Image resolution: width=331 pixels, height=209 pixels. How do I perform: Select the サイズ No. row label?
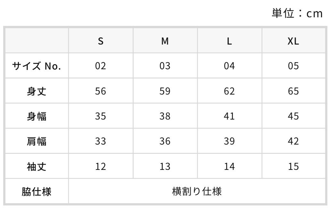tap(37, 66)
